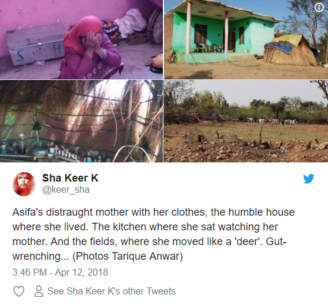Viewport: 328px width, 305px height.
Task: Open Sha Keer K's profile avatar
Action: coord(24,184)
